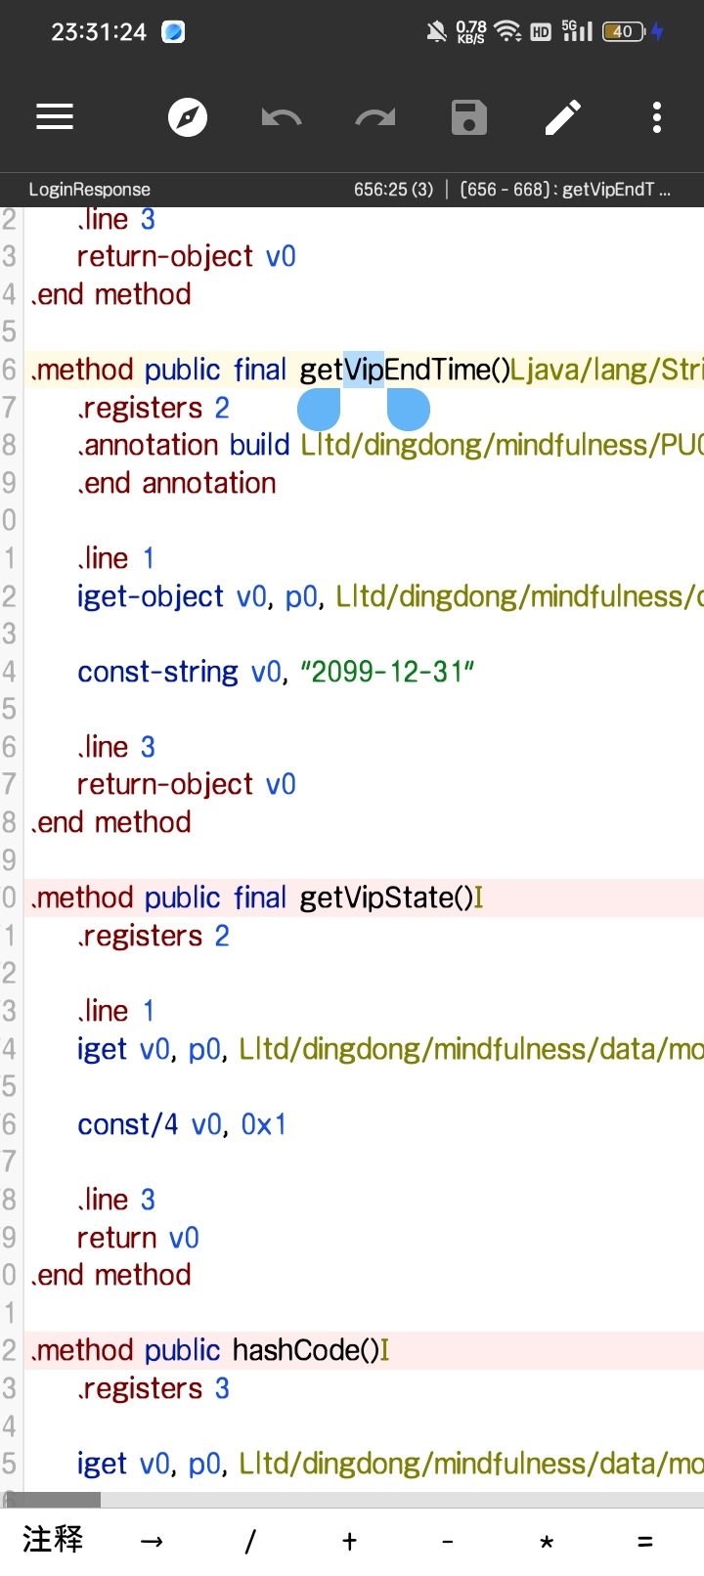
Task: Tap the right text selection handle
Action: pyautogui.click(x=409, y=409)
